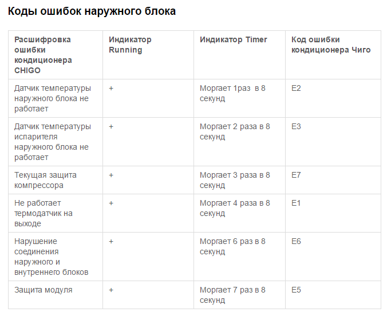Select the "Моргает 7 раз" Timer cell
The image size is (391, 316).
coord(232,295)
